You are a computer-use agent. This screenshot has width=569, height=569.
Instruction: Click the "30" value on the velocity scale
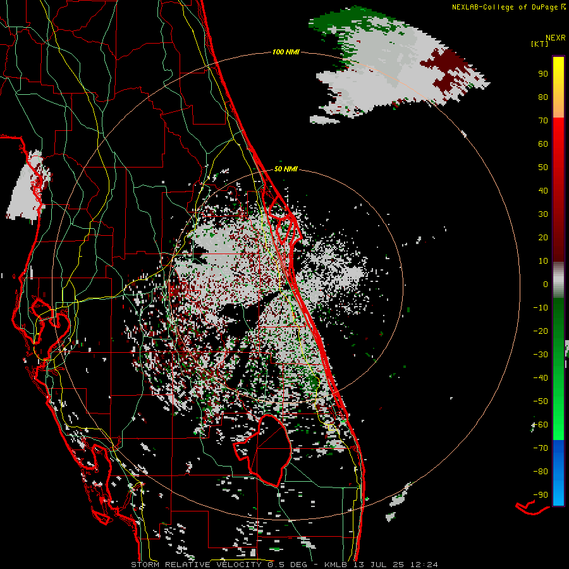click(x=543, y=214)
